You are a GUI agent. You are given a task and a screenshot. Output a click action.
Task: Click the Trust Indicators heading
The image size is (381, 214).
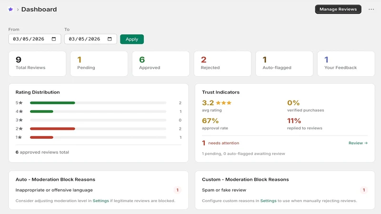click(221, 92)
